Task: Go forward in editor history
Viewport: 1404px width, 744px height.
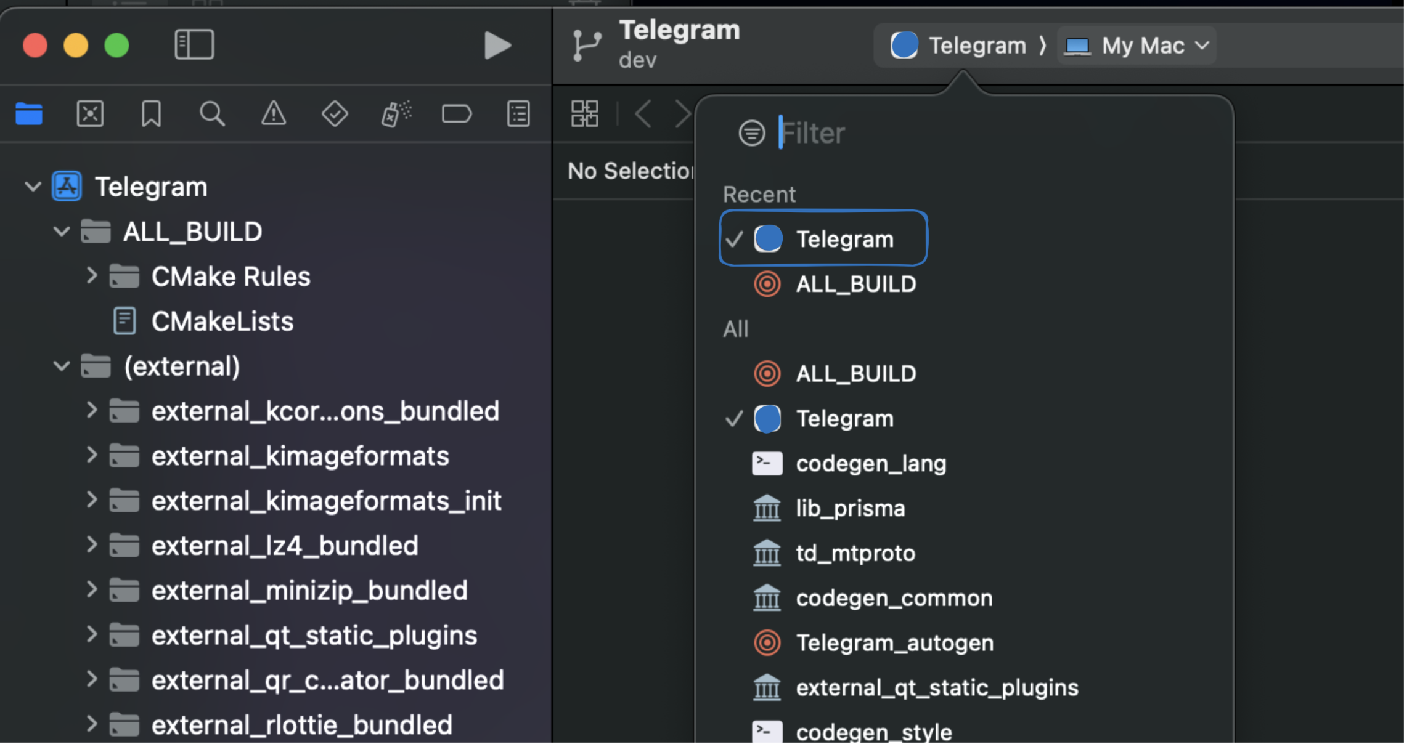Action: point(683,114)
